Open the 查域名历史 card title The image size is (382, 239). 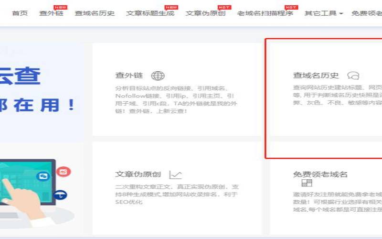316,76
